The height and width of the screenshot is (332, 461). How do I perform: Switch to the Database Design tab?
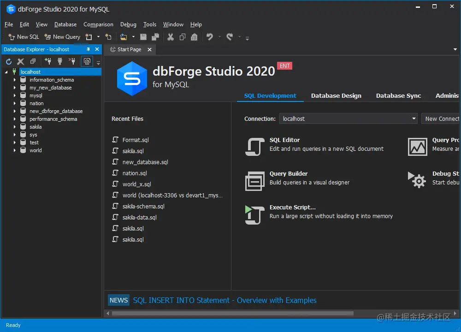tap(336, 95)
